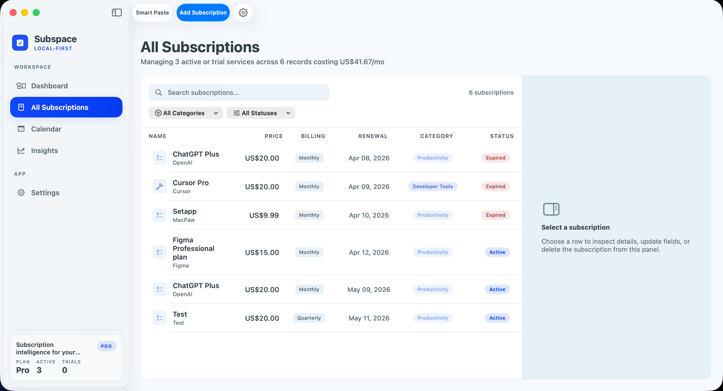Click the gear icon next to Add Subscription
The width and height of the screenshot is (723, 391).
click(243, 12)
